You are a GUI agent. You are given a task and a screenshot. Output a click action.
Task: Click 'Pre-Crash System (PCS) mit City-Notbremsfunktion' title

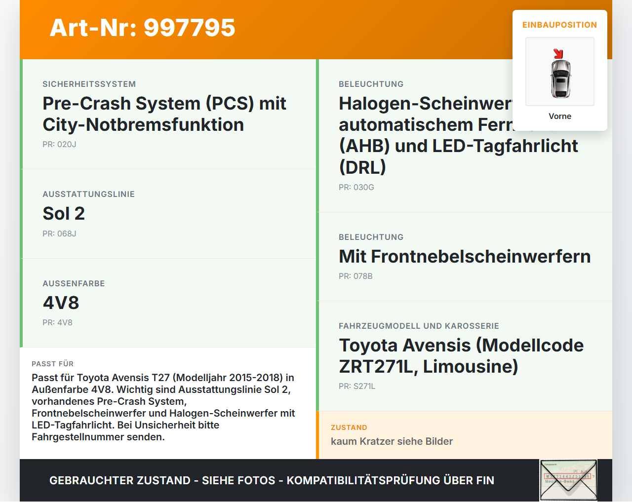coord(164,114)
